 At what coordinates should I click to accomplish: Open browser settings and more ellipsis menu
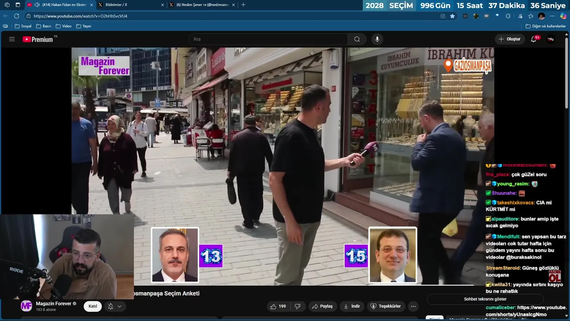pyautogui.click(x=552, y=16)
